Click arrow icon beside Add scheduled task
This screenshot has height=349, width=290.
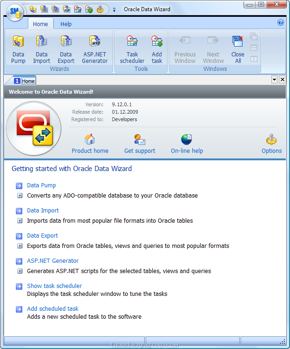tap(19, 309)
